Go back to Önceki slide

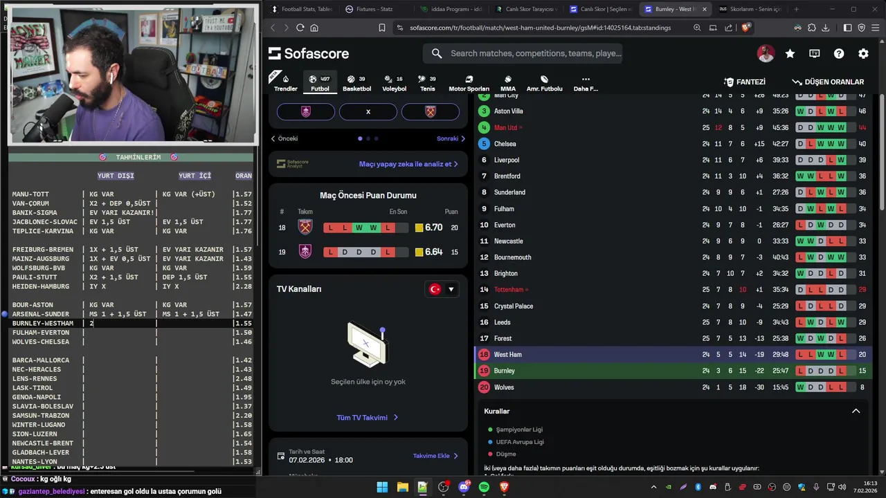click(x=284, y=138)
